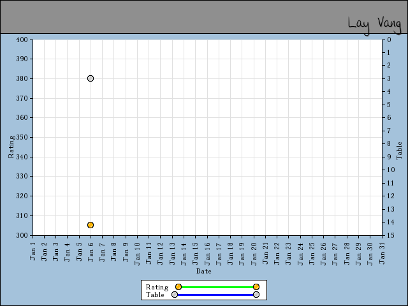The width and height of the screenshot is (408, 306).
Task: Click the Rating axis title on left
Action: click(x=11, y=147)
